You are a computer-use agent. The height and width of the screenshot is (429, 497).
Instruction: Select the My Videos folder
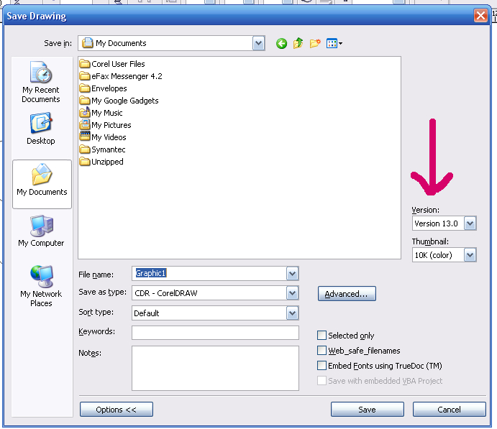[103, 137]
